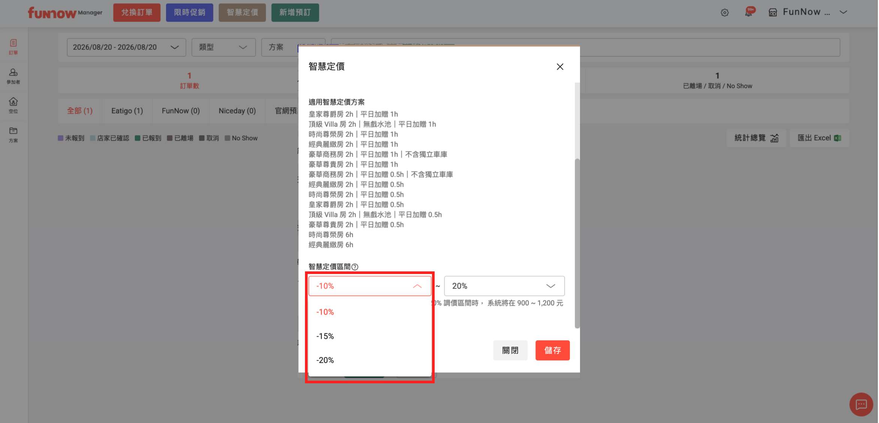The height and width of the screenshot is (423, 879).
Task: Click plan 時尚尊榮房 2h｜平日加贈 1h
Action: (353, 134)
